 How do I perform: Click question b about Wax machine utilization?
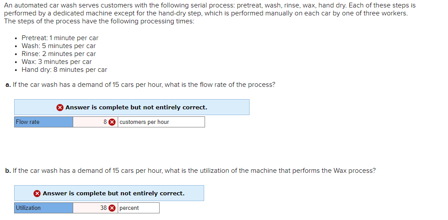190,171
